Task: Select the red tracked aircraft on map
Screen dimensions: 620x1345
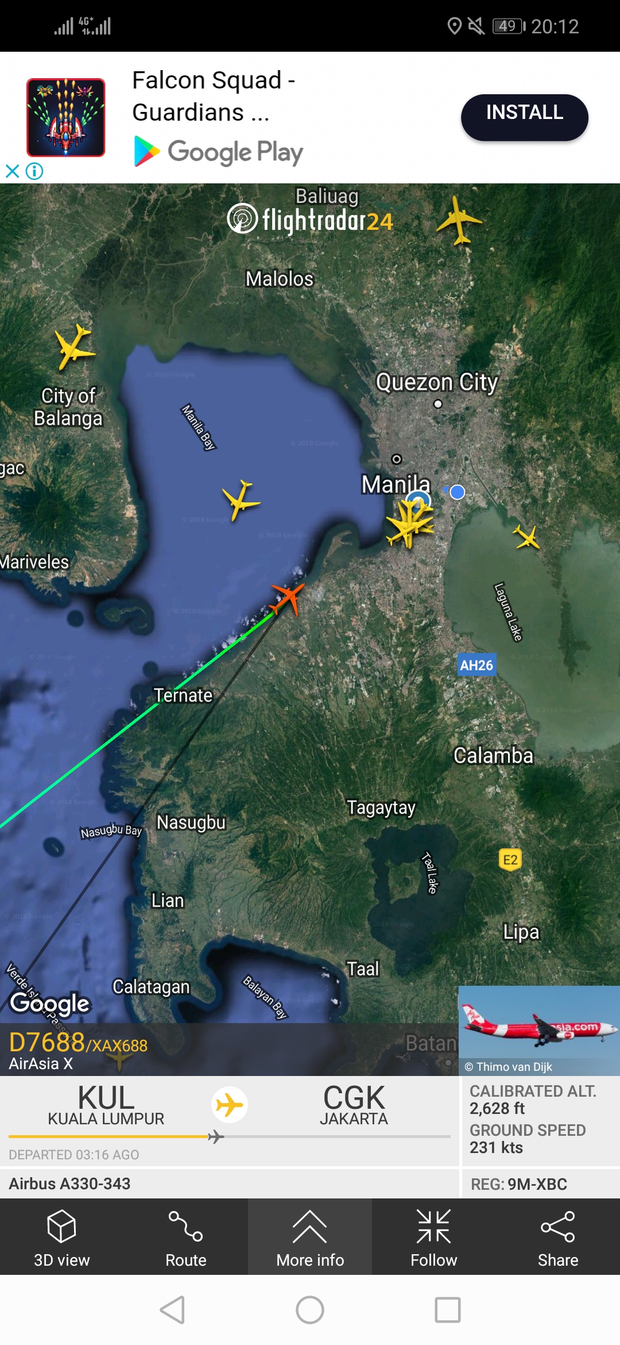Action: click(x=288, y=598)
